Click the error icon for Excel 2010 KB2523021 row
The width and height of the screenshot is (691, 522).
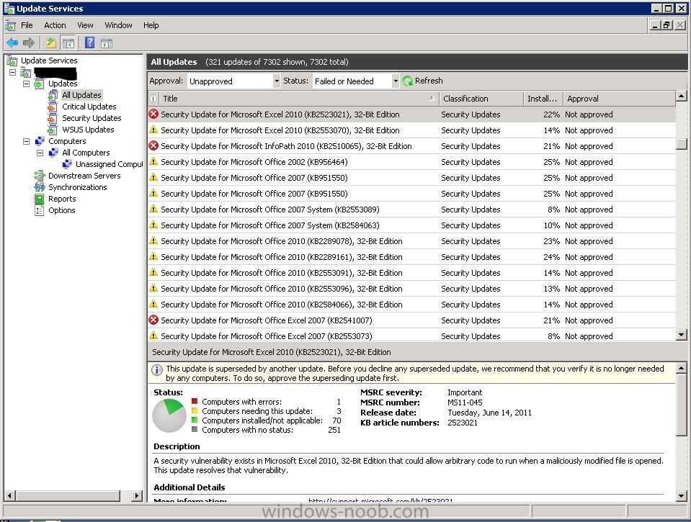(153, 114)
